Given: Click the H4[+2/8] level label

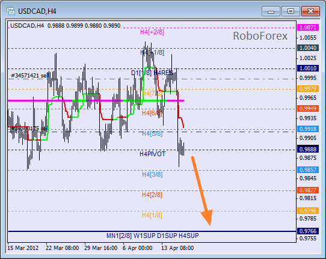Looking at the screenshot, I should 152,32.
